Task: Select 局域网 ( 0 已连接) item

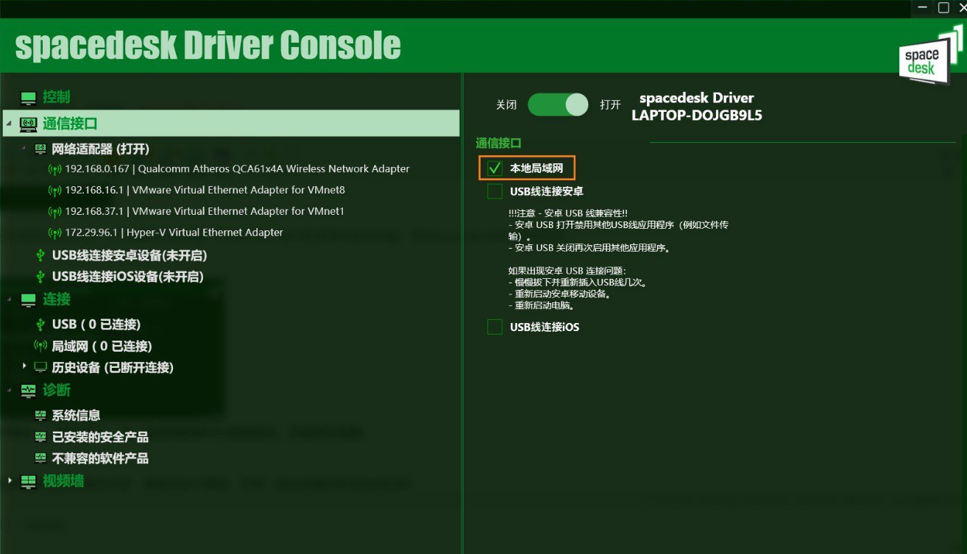Action: pyautogui.click(x=102, y=347)
